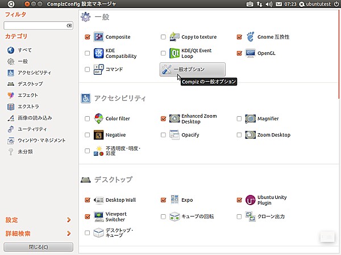Uncheck the Desktop Wall checkbox
This screenshot has height=255, width=341.
click(88, 200)
